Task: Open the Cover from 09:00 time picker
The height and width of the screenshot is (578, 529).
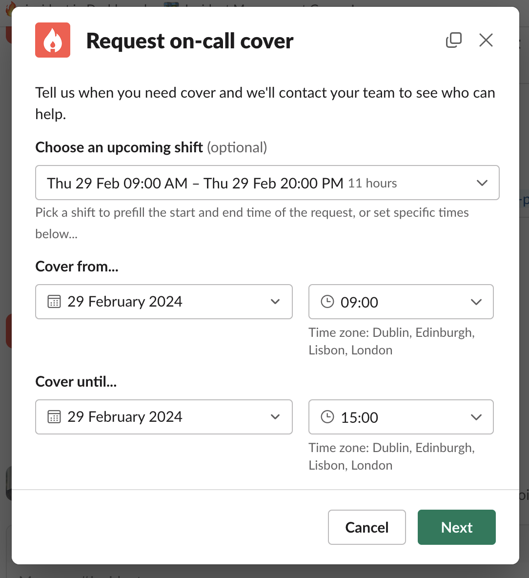Action: [401, 302]
